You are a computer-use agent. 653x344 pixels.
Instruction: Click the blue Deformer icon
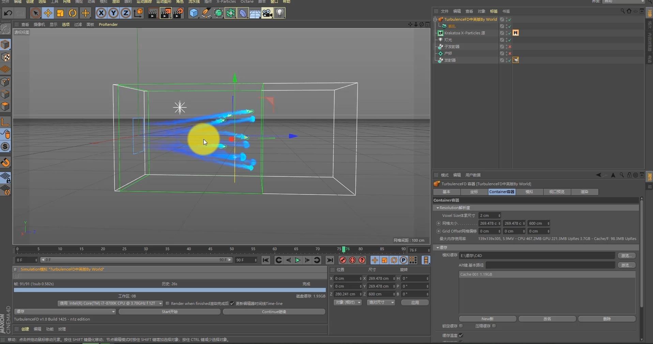coord(243,13)
